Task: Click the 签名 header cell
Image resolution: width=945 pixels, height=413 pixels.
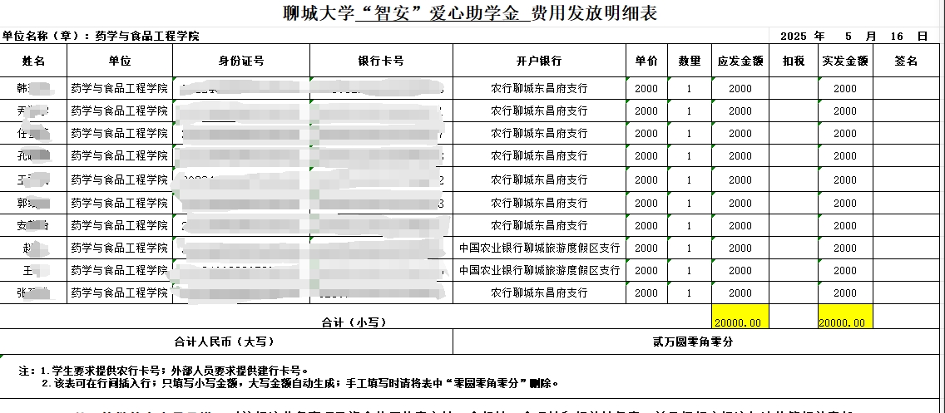Action: pyautogui.click(x=906, y=61)
